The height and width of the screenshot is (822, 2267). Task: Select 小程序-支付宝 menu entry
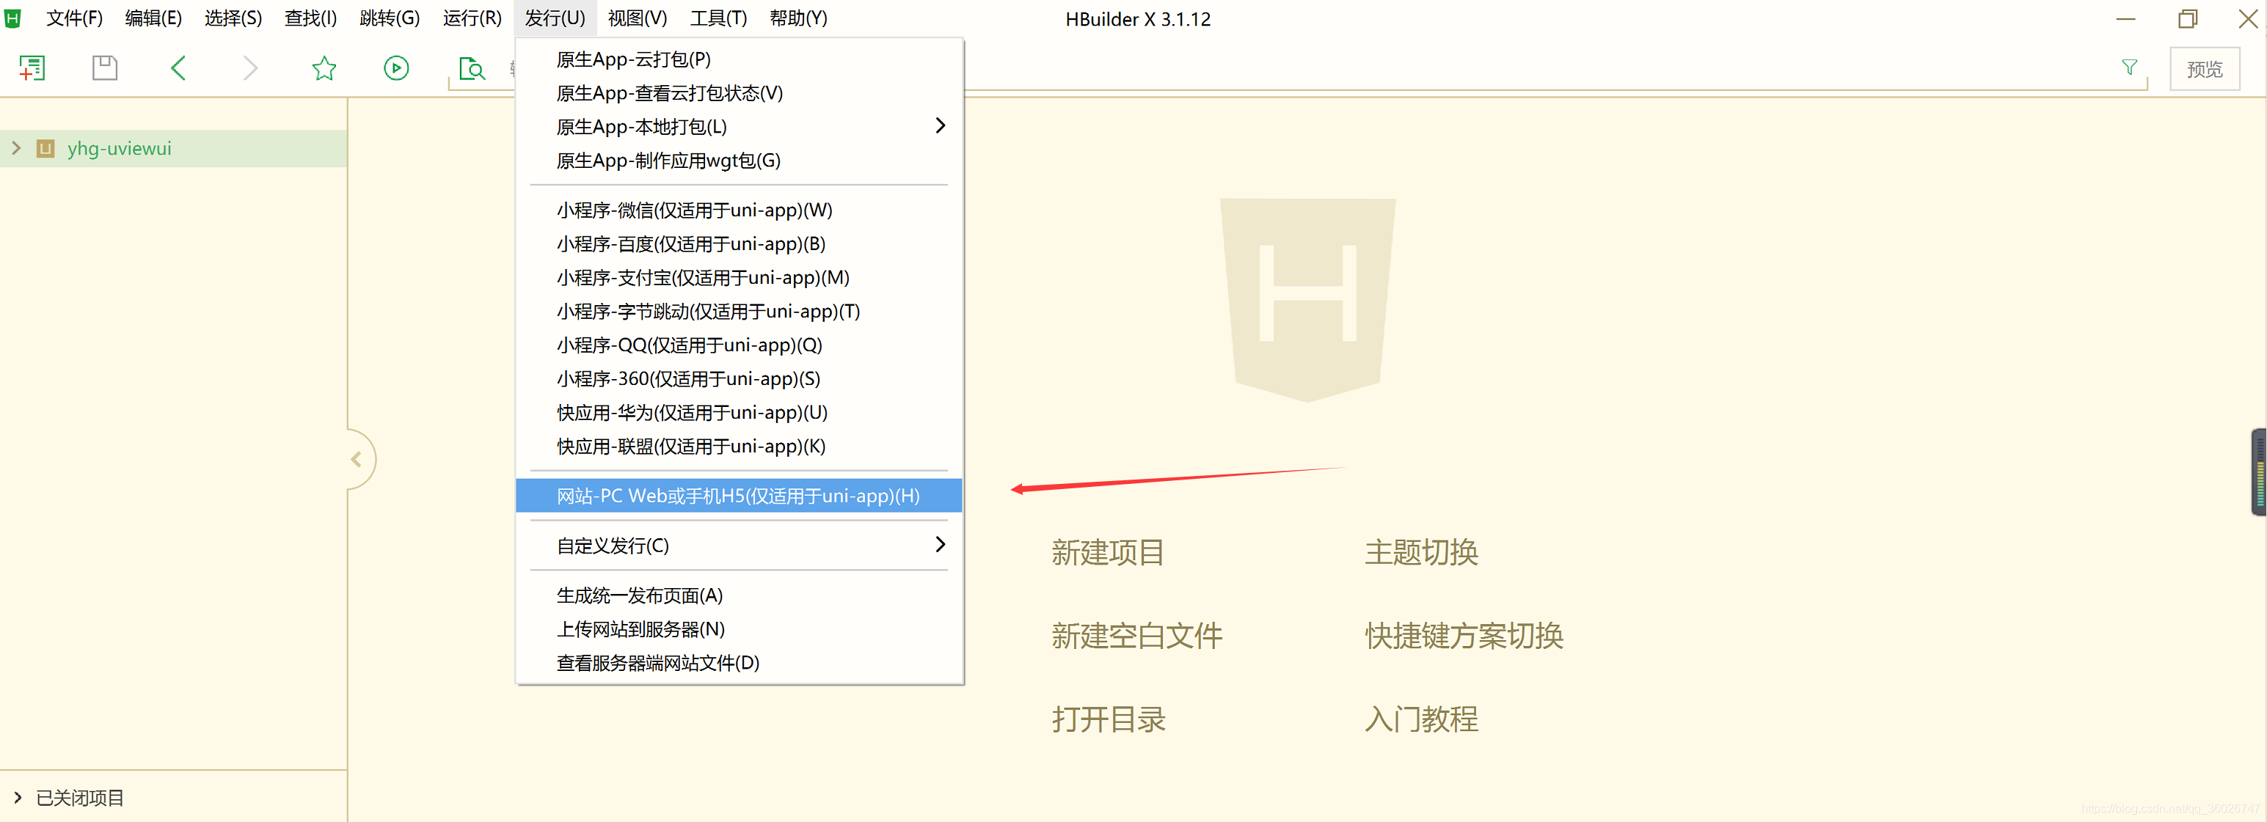tap(738, 277)
